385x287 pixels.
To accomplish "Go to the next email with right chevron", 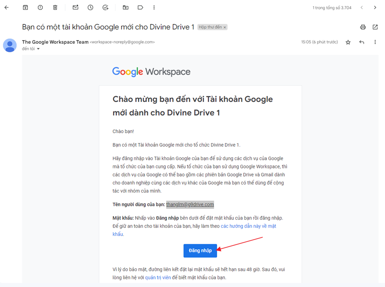I will (375, 7).
